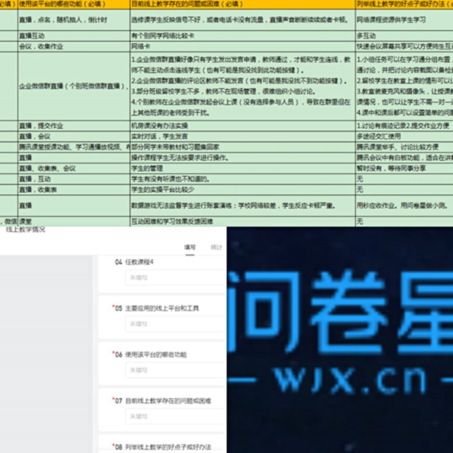Select cell 直播，点名，随机抽人，倒计时

[74, 20]
